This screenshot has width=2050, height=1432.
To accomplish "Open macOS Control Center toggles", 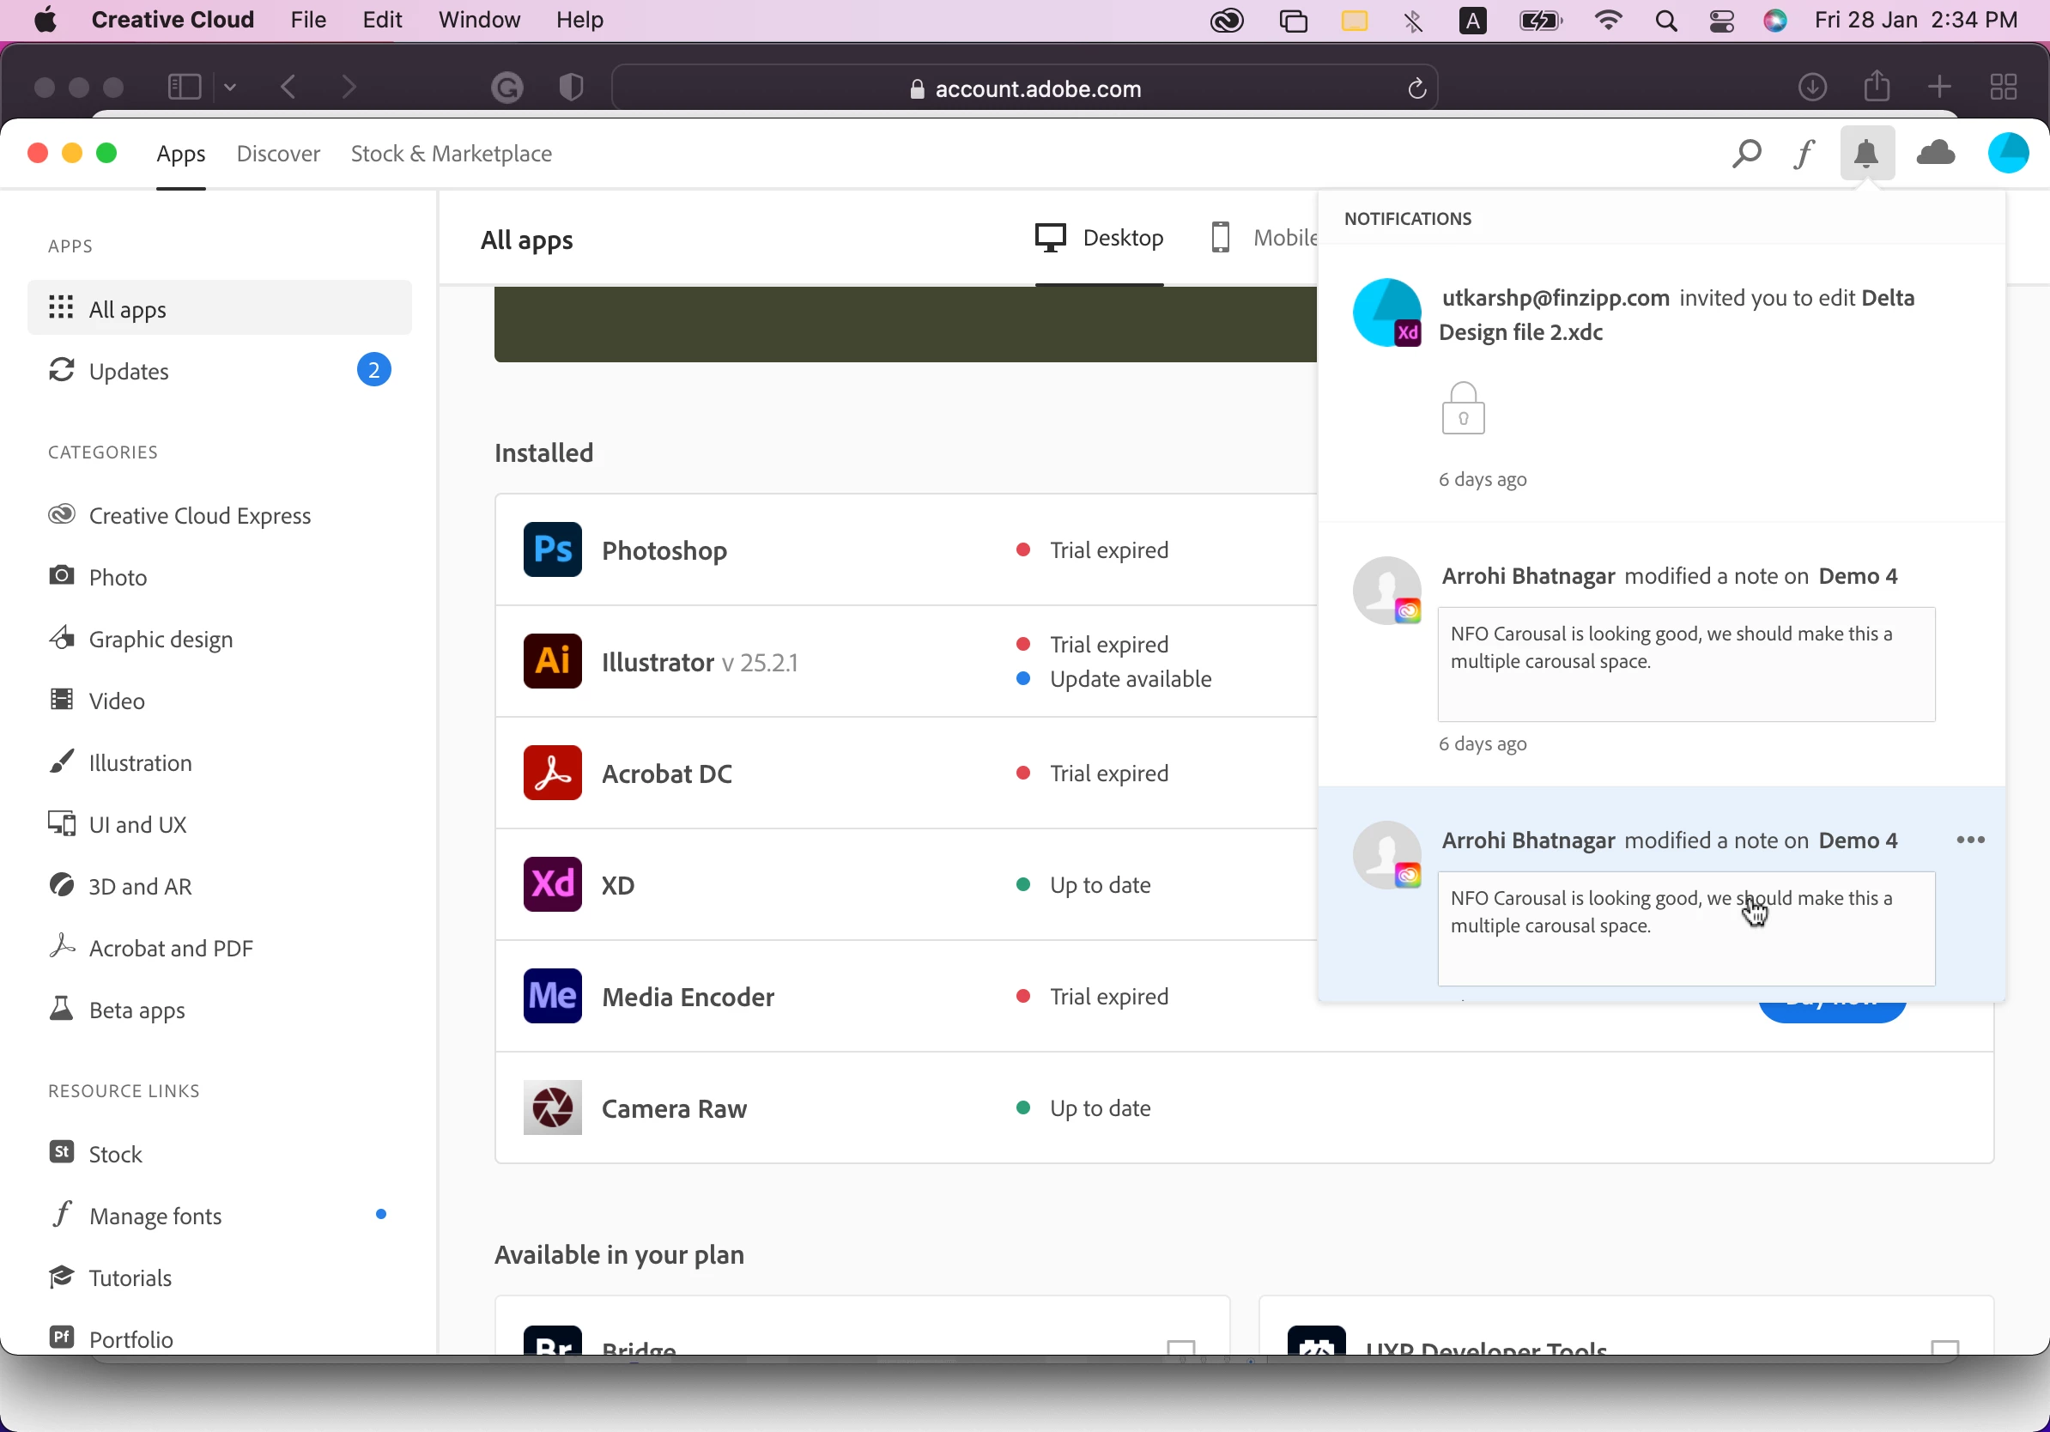I will point(1721,20).
